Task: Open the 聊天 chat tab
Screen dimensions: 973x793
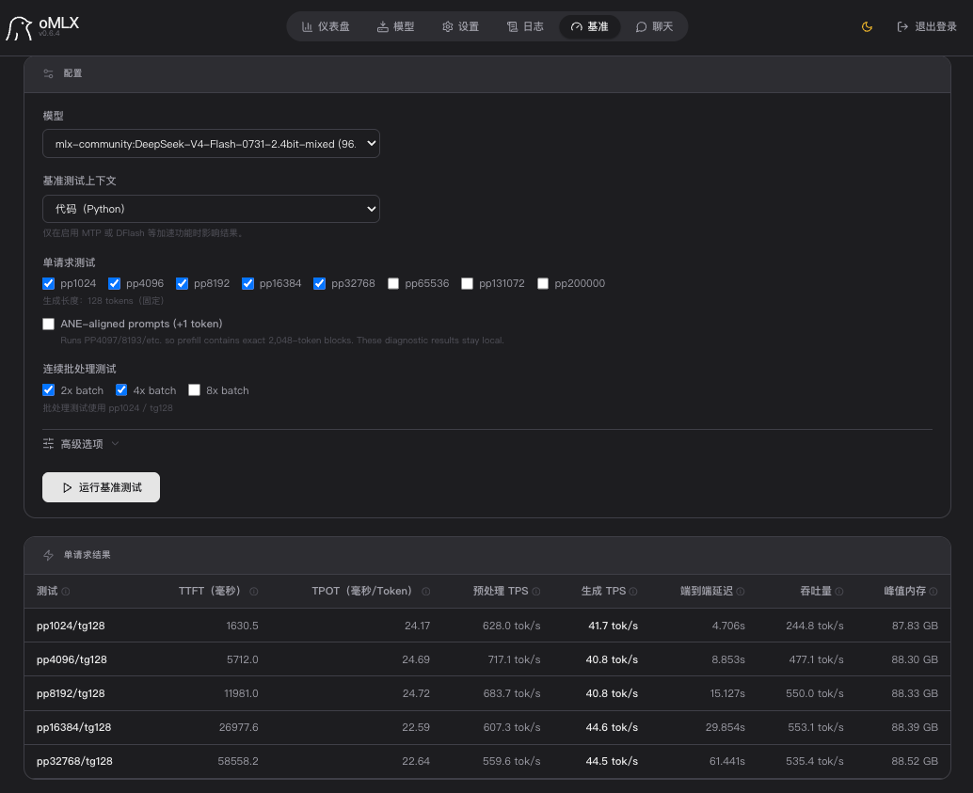Action: tap(655, 26)
